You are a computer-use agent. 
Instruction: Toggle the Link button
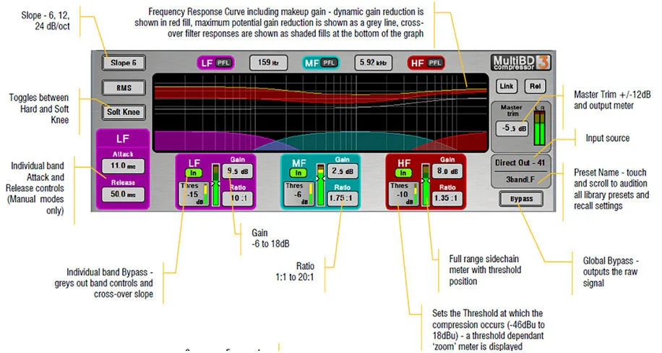click(x=506, y=86)
